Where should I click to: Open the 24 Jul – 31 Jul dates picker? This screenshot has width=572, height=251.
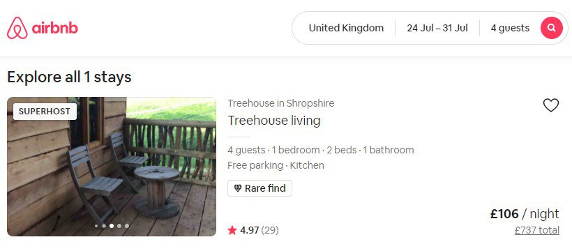pyautogui.click(x=437, y=28)
